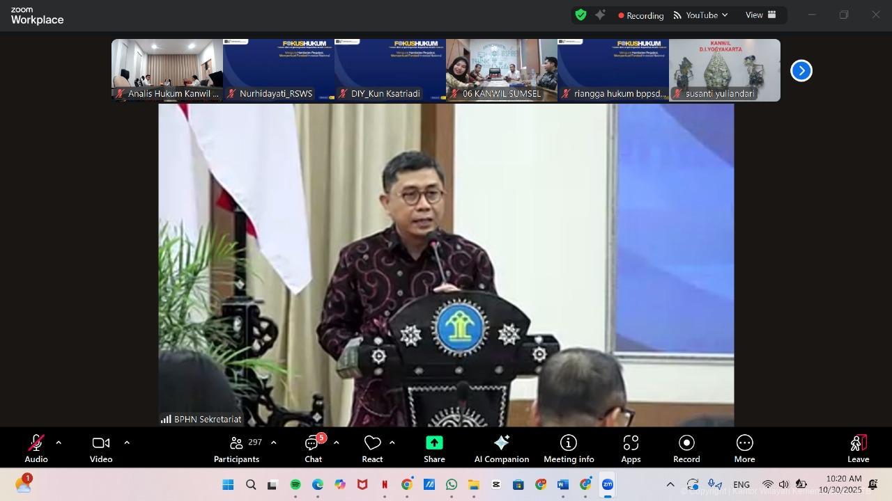892x501 pixels.
Task: Open the Chat panel
Action: coord(313,447)
